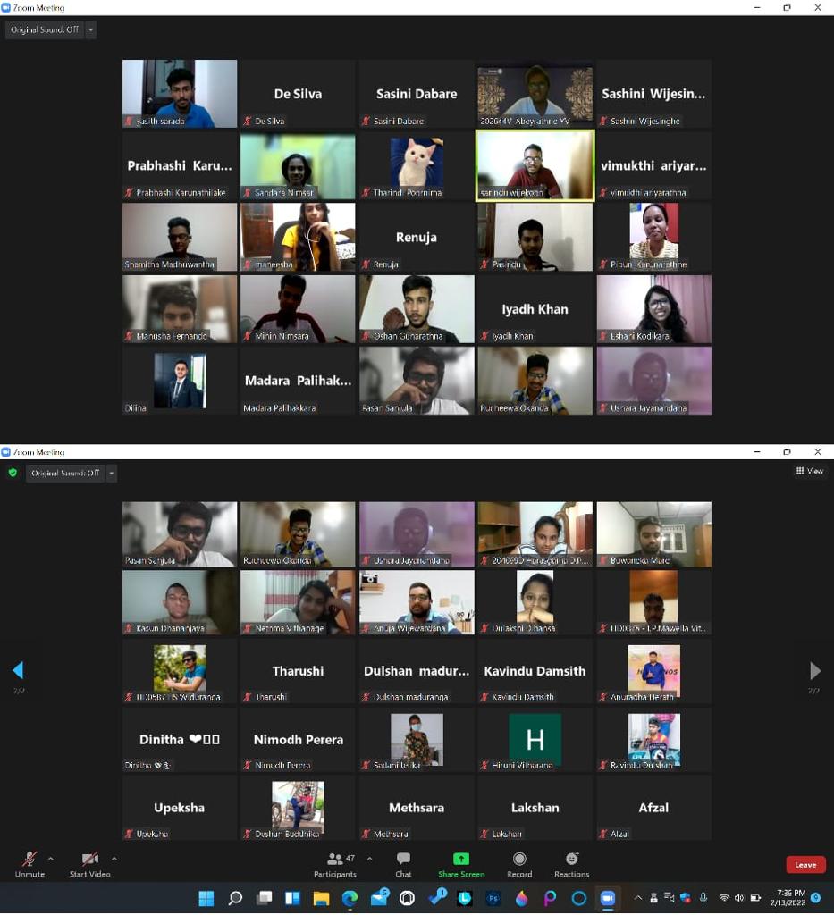Go to previous gallery page with left arrow
The height and width of the screenshot is (915, 834).
pos(18,670)
